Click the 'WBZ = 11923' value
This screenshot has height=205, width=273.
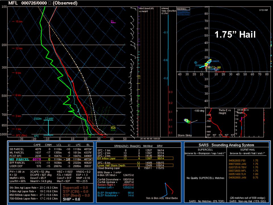65,172
